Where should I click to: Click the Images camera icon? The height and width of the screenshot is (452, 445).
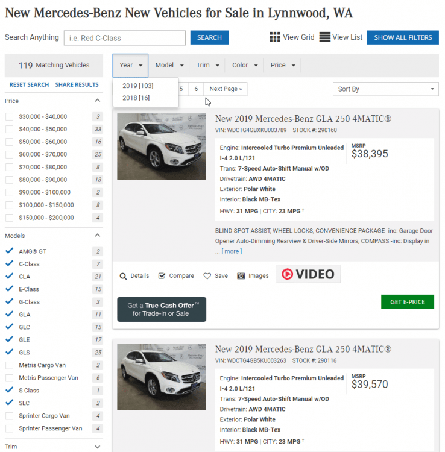pyautogui.click(x=241, y=276)
